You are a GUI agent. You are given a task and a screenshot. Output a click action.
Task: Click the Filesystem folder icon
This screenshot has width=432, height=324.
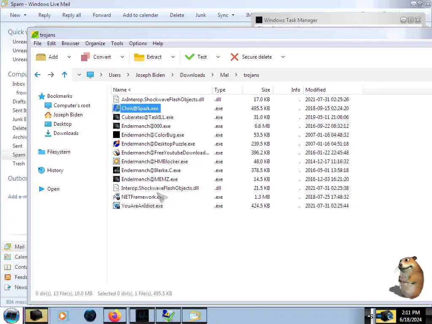point(42,152)
